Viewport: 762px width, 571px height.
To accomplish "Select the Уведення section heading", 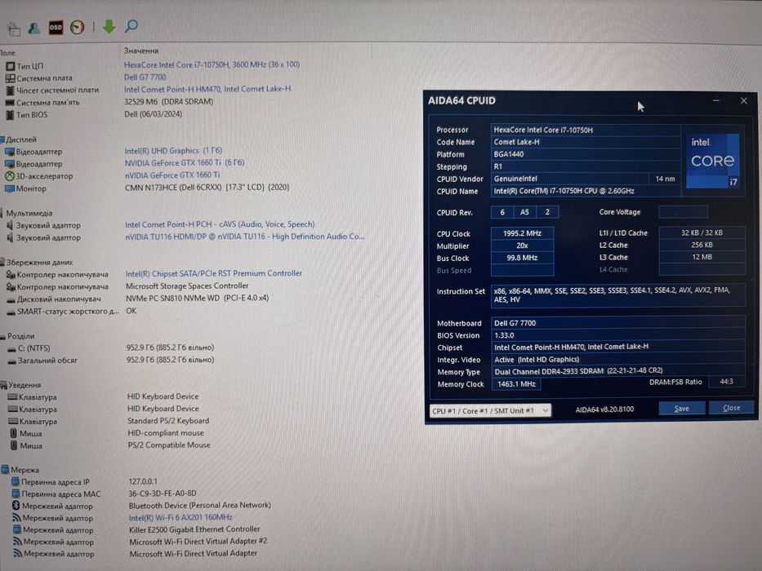I will [25, 385].
